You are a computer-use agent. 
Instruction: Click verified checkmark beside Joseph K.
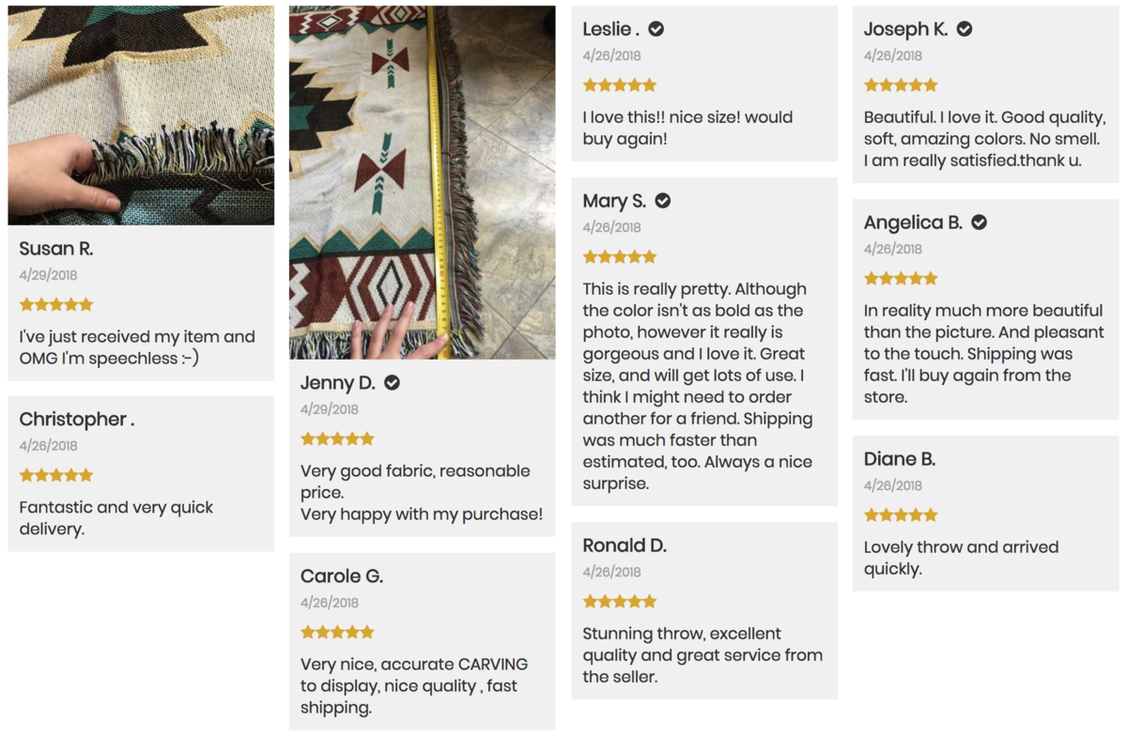point(965,29)
